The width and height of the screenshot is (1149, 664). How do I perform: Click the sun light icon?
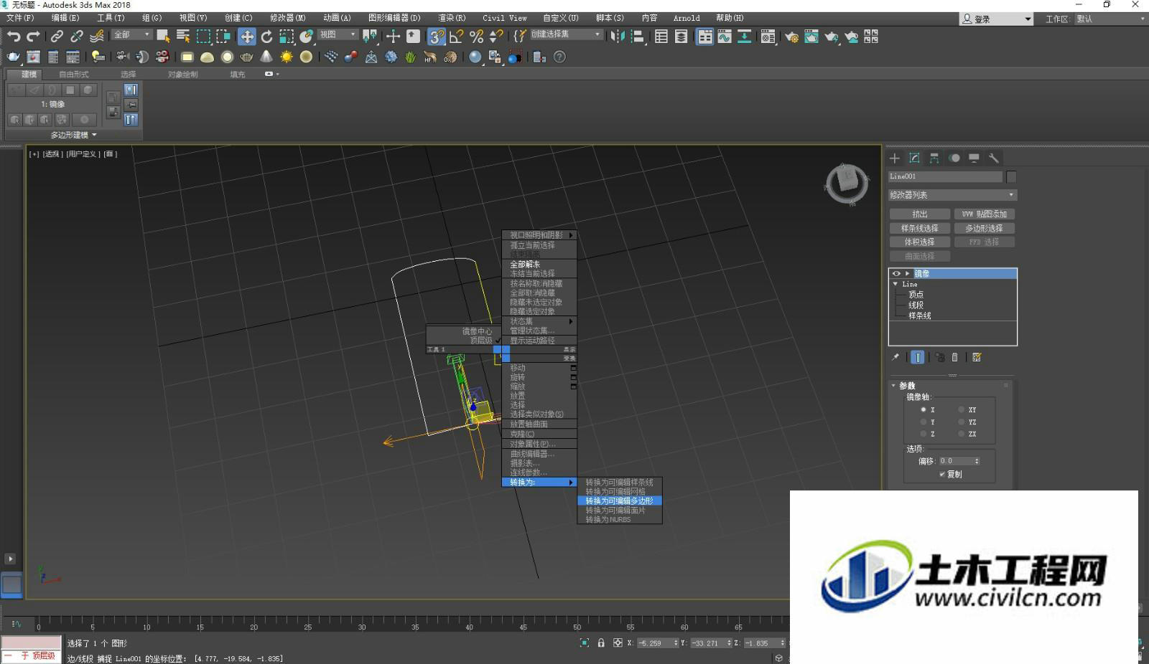(x=287, y=57)
